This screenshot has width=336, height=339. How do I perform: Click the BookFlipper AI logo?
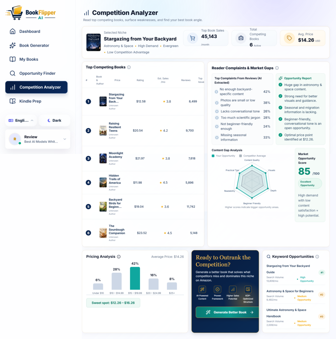(31, 13)
